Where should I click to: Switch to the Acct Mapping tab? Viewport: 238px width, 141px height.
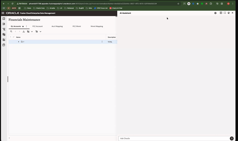57,26
